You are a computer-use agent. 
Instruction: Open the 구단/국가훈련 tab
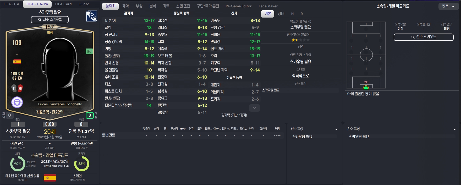coord(208,6)
